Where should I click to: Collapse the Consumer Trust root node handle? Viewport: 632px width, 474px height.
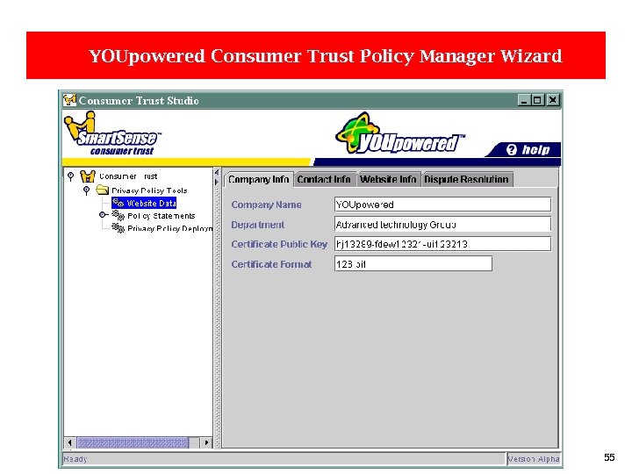point(70,176)
